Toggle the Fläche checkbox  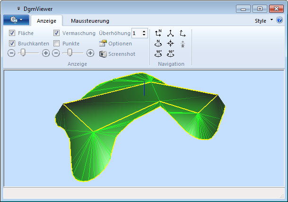click(x=12, y=33)
